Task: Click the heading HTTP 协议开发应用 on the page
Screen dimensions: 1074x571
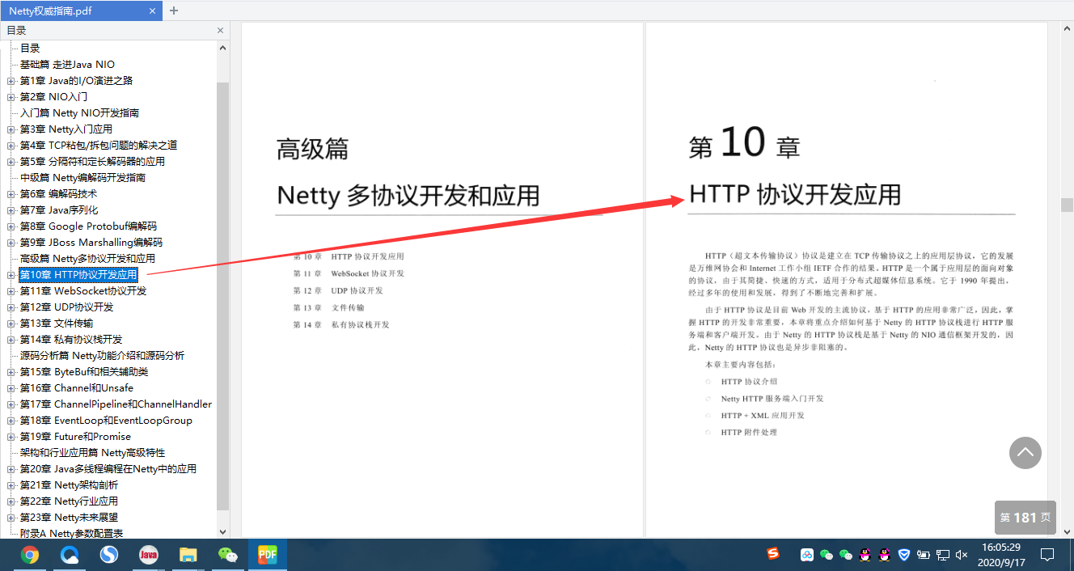Action: point(795,195)
